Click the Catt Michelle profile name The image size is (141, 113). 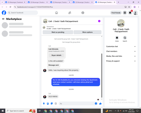(x=53, y=49)
